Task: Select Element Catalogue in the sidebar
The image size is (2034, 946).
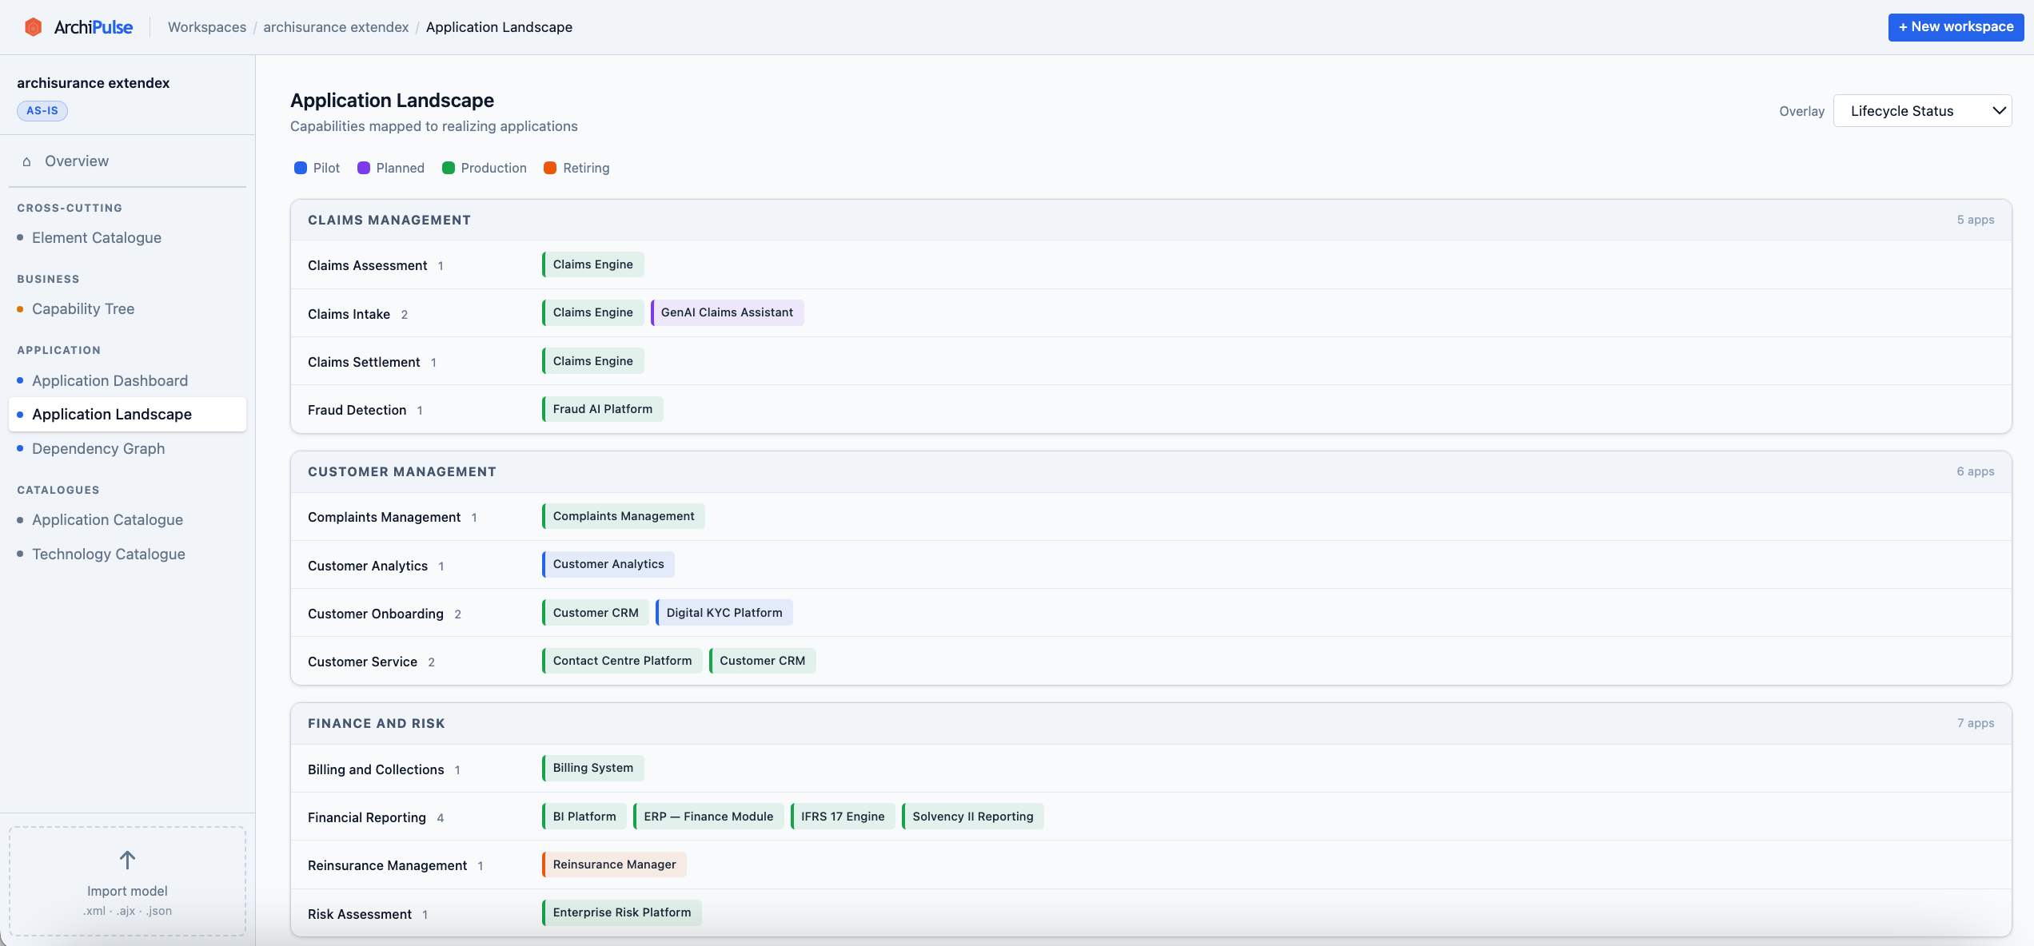Action: [x=96, y=237]
